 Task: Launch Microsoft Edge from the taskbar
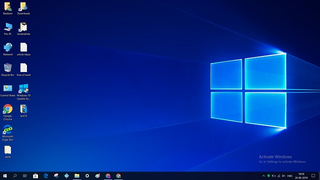(x=46, y=175)
